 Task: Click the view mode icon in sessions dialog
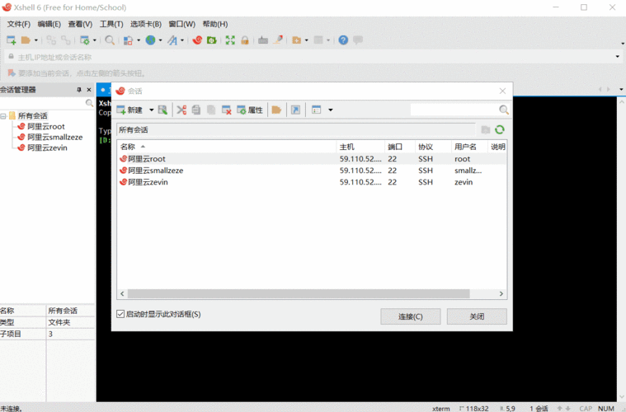pyautogui.click(x=316, y=110)
